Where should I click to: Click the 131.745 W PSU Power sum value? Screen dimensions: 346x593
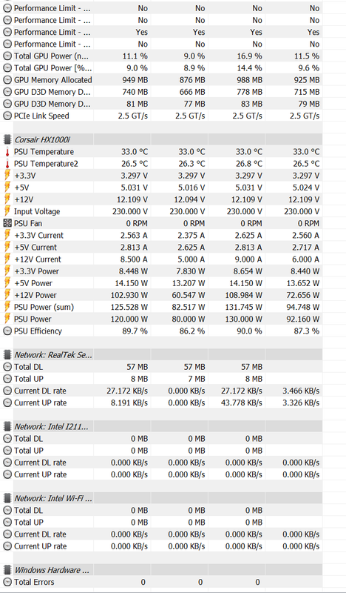tap(243, 307)
